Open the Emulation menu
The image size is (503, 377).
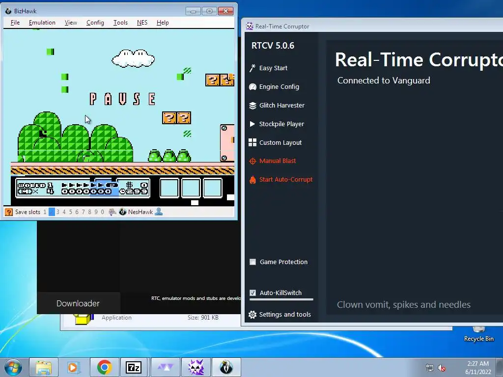(x=42, y=23)
